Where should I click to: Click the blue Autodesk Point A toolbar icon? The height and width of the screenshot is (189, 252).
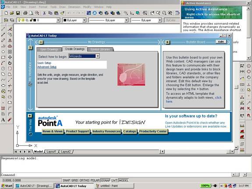[x=95, y=13]
